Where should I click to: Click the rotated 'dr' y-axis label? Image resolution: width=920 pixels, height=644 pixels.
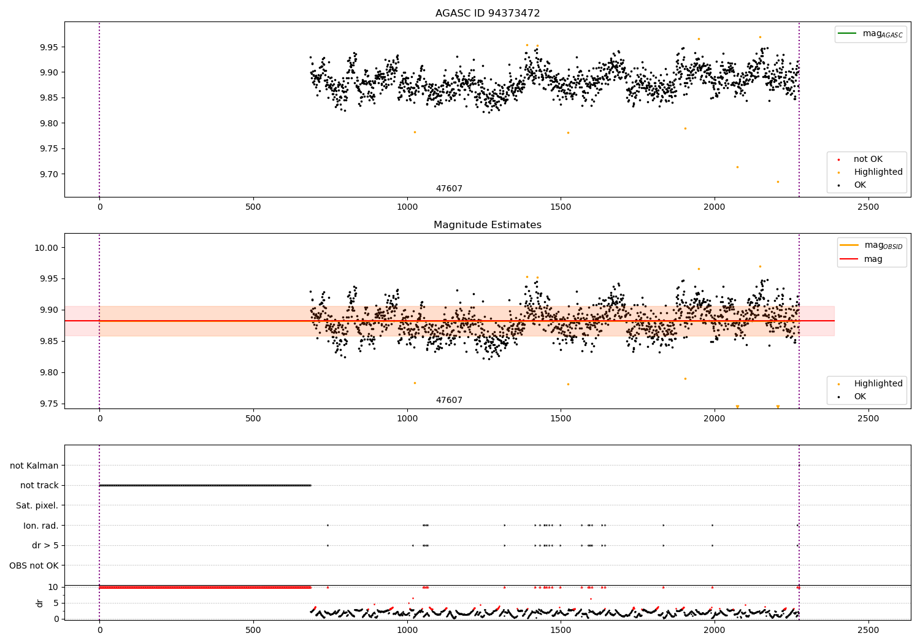click(40, 603)
